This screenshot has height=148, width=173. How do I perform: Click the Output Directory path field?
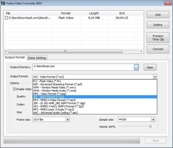(83, 67)
